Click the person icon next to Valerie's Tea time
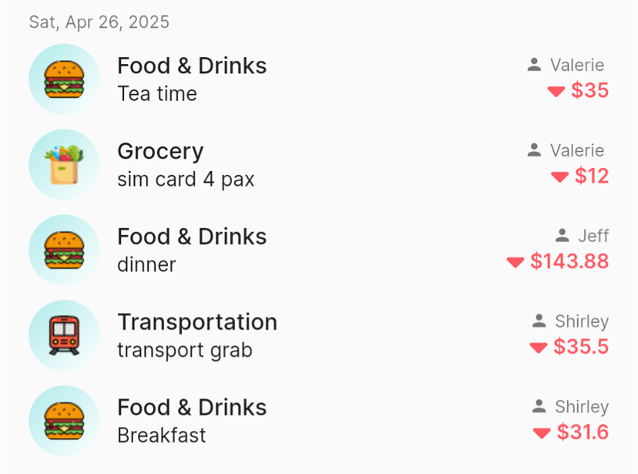638x474 pixels. [533, 65]
